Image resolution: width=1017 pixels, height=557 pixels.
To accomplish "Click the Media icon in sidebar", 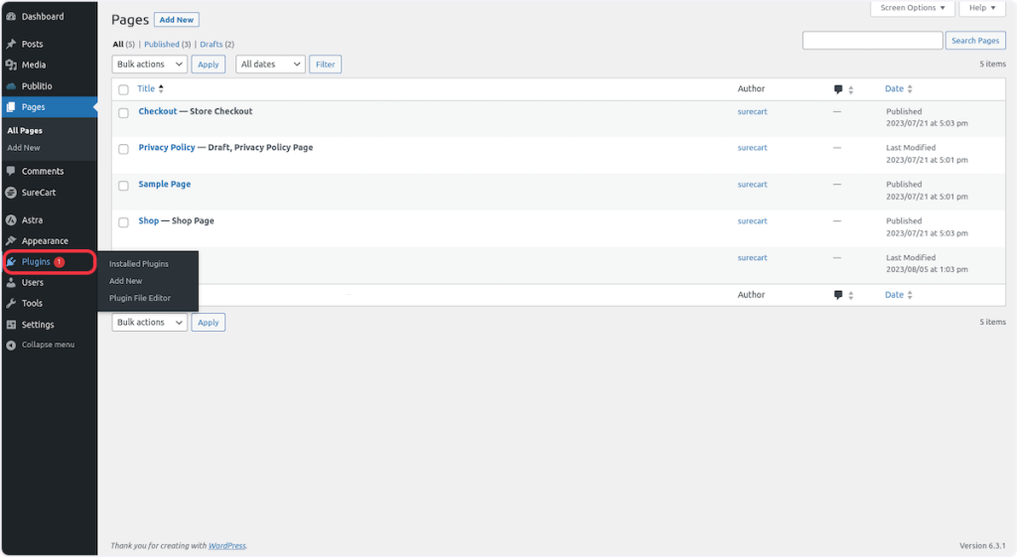I will click(11, 65).
